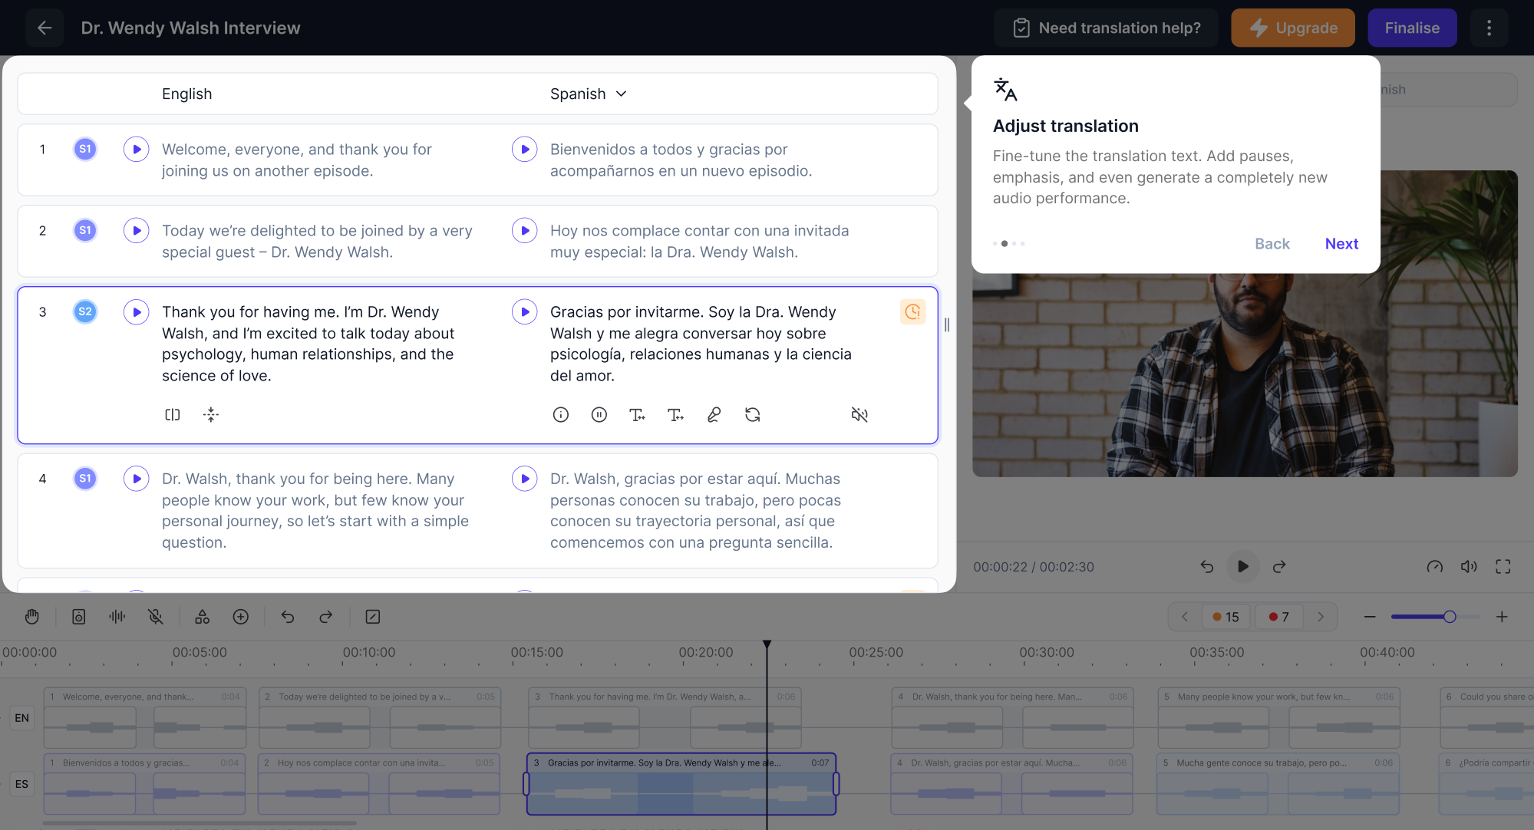
Task: Click the plus icon to add to the timeline
Action: tap(240, 616)
